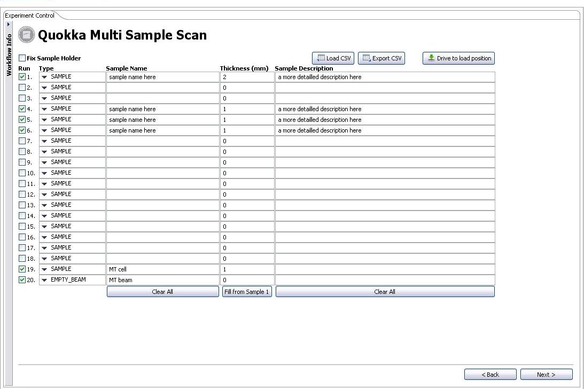Viewport: 584px width, 389px height.
Task: Select the Experiment Control tab
Action: click(x=30, y=15)
